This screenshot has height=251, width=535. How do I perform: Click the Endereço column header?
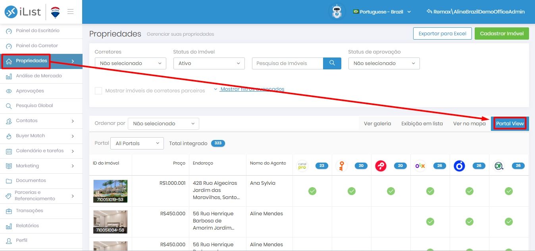[203, 163]
